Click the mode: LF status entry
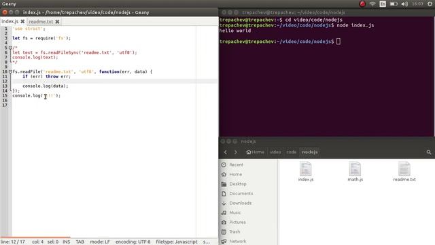This screenshot has width=435, height=245. [100, 242]
